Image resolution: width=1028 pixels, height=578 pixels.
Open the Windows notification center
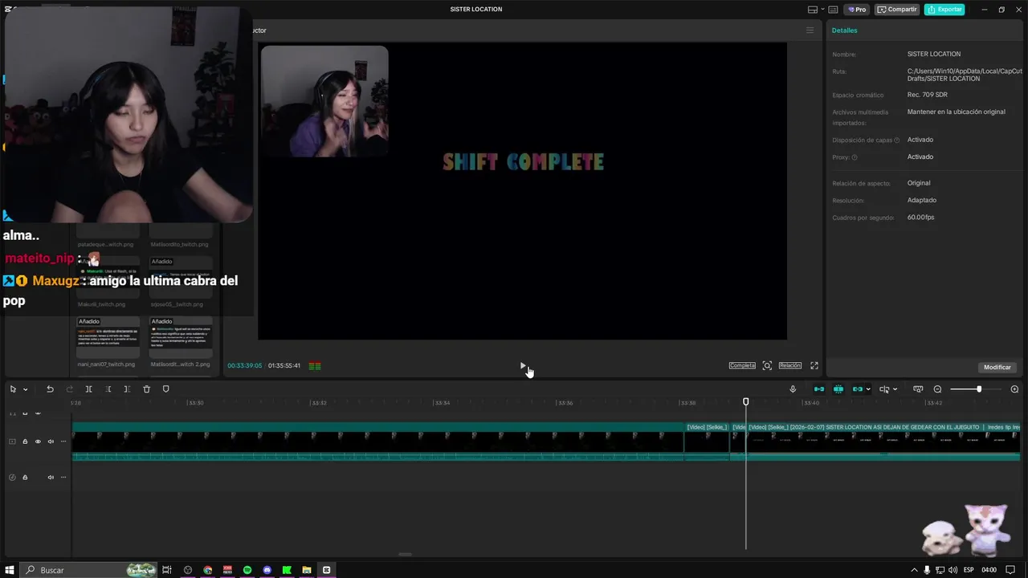point(1010,570)
